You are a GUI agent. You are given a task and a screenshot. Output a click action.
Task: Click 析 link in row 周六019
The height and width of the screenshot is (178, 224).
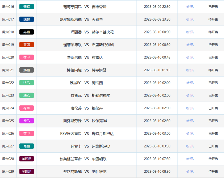point(188,45)
